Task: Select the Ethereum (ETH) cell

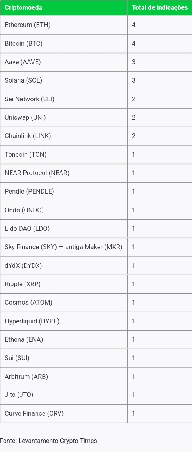Action: tap(63, 25)
